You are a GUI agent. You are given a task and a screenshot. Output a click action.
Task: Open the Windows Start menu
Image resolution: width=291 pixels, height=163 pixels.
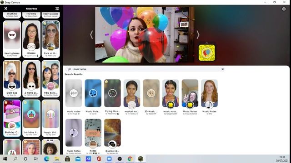click(5, 159)
